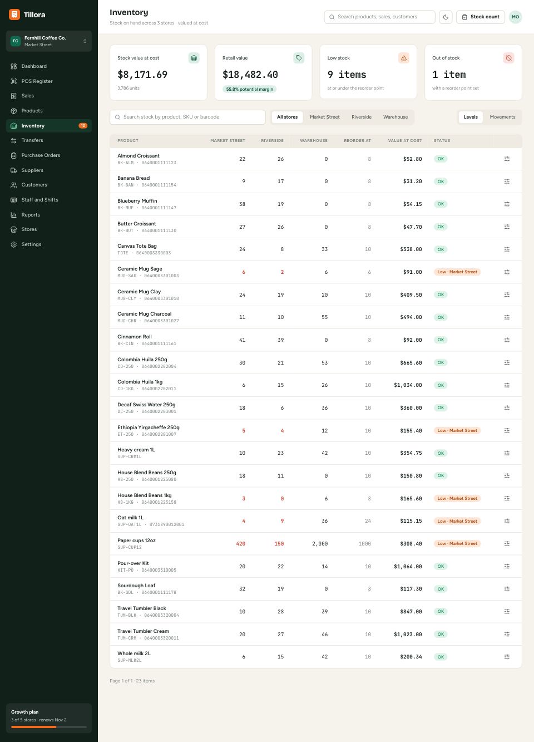Select the Colombia Huila 1kg row title
Image resolution: width=534 pixels, height=742 pixels.
(140, 382)
